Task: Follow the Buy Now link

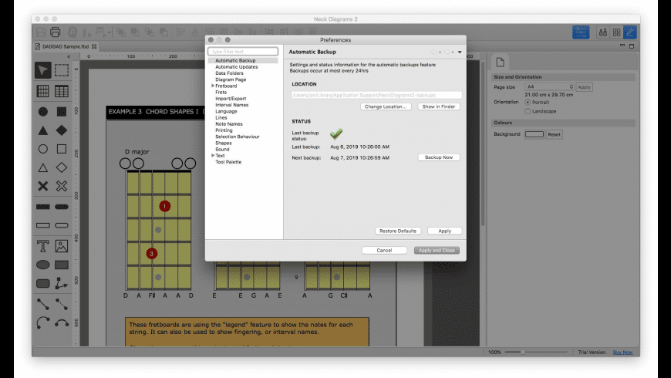Action: 622,353
